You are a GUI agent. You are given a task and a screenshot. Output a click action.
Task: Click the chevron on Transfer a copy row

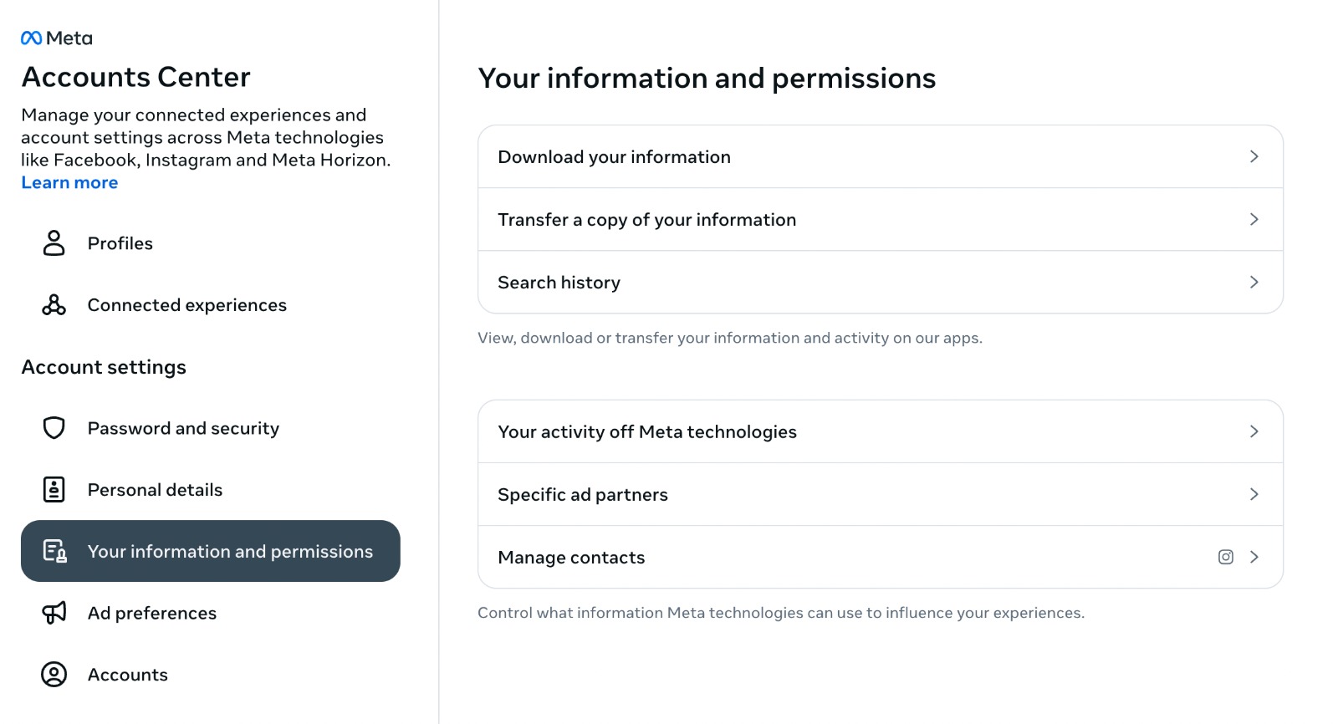click(1254, 219)
